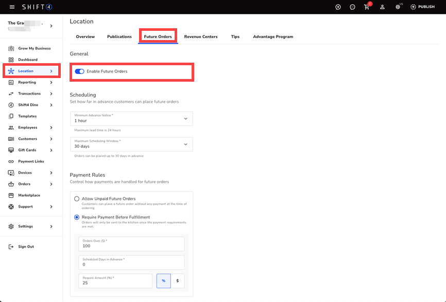This screenshot has width=446, height=302.
Task: Expand the business name selector chevron
Action: pyautogui.click(x=51, y=26)
